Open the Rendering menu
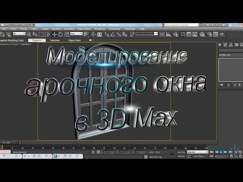The height and width of the screenshot is (182, 243). tap(99, 29)
